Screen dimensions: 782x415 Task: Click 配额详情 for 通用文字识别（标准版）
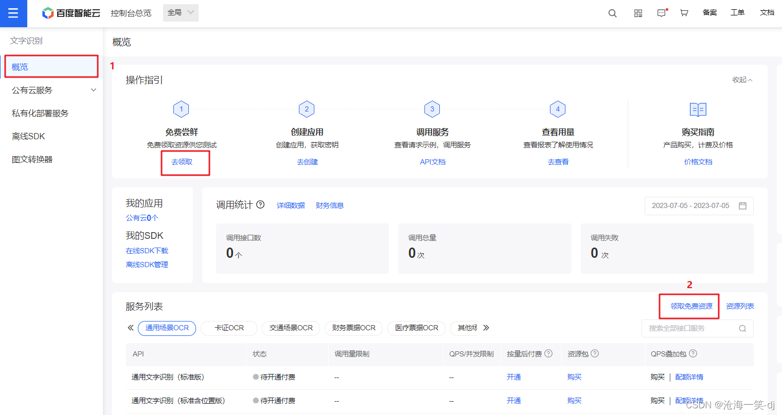(689, 377)
